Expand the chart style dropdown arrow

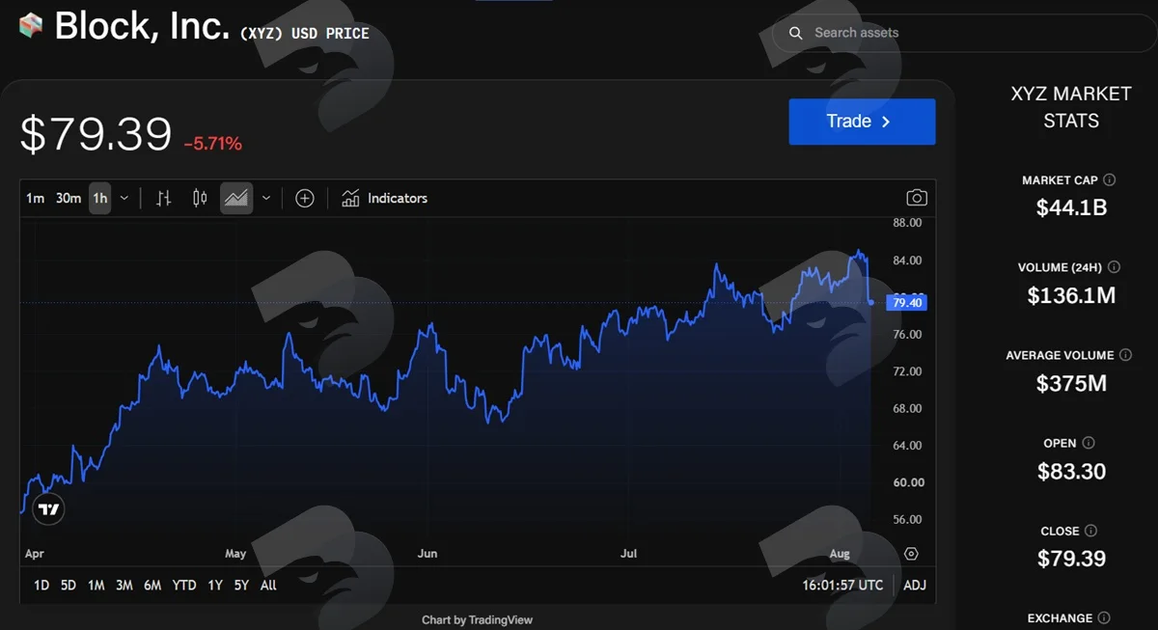[266, 199]
